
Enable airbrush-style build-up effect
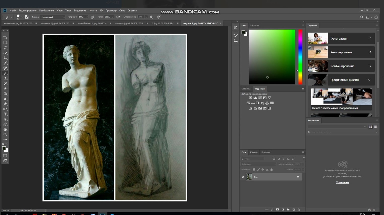pos(118,17)
